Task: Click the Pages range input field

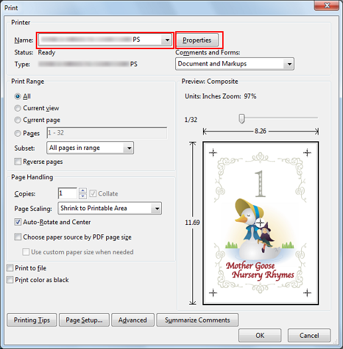Action: click(107, 133)
